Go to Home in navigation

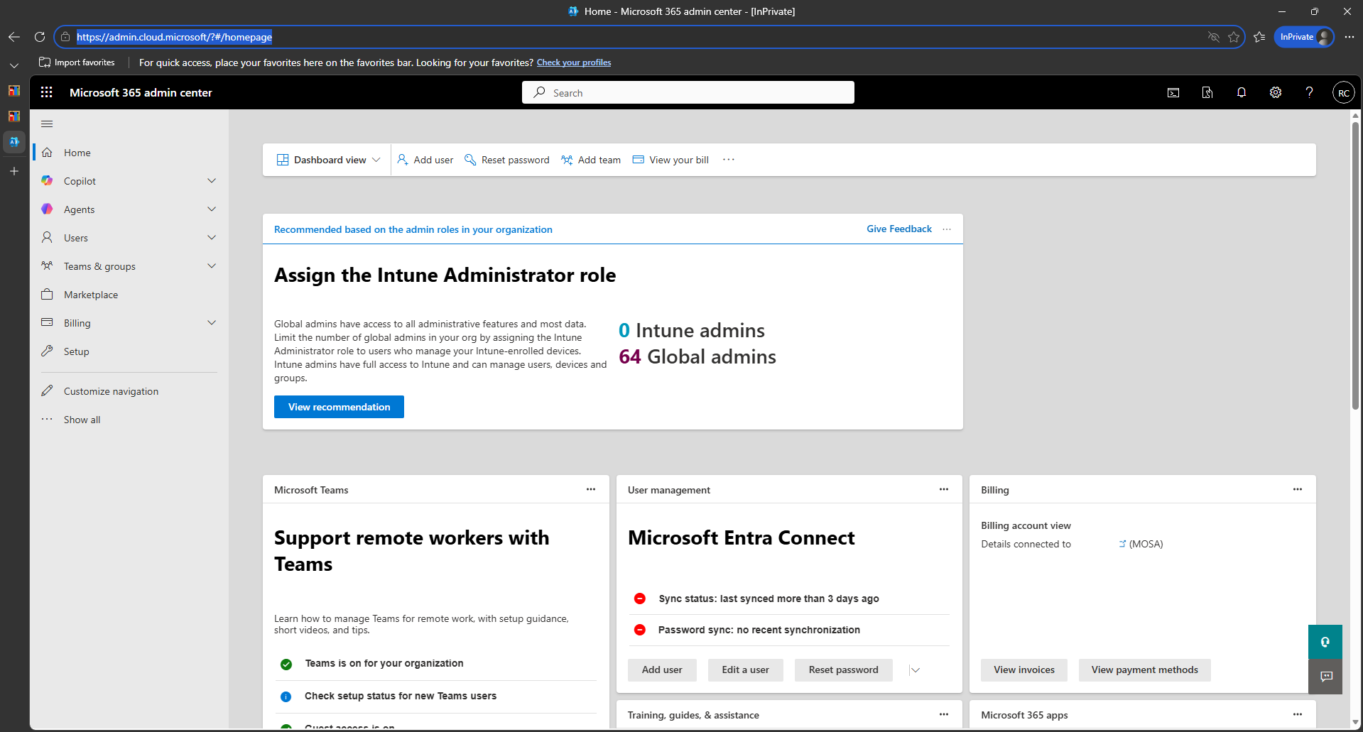click(131, 153)
